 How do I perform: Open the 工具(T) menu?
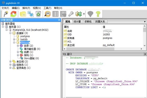click(47, 8)
